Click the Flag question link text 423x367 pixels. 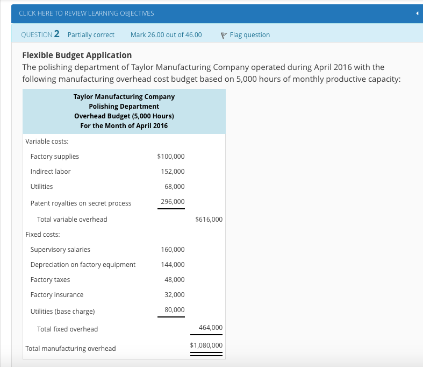[x=249, y=35]
